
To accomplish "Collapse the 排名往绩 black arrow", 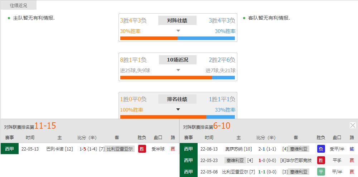I will click(178, 109).
